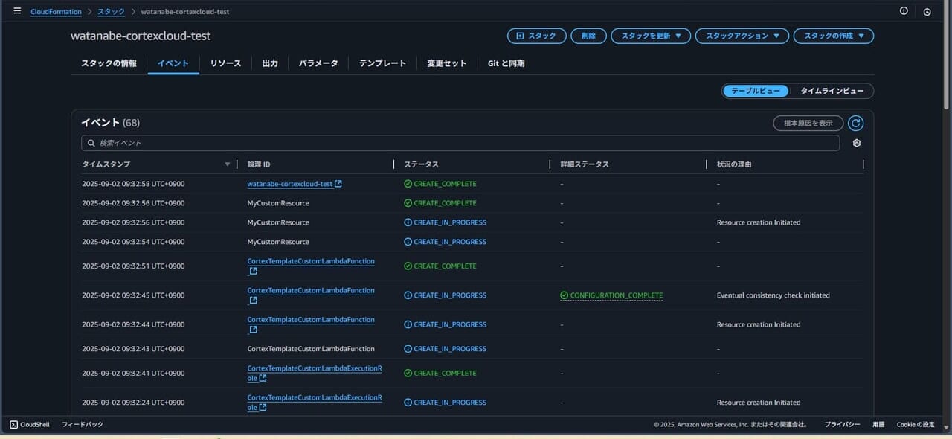Click the 検索イベント search field
952x439 pixels.
point(461,143)
